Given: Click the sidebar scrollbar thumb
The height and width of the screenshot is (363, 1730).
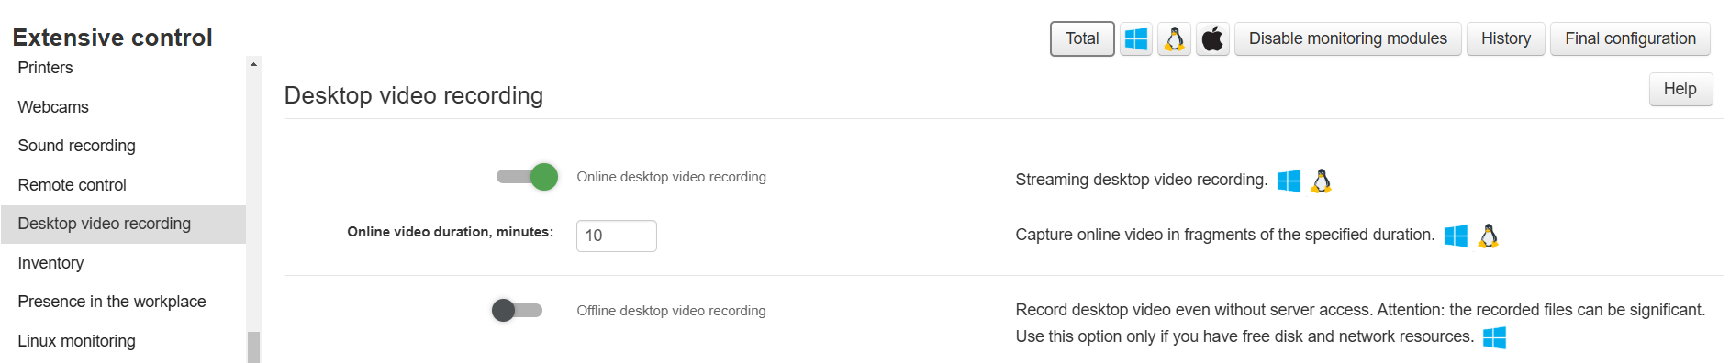Looking at the screenshot, I should 253,347.
